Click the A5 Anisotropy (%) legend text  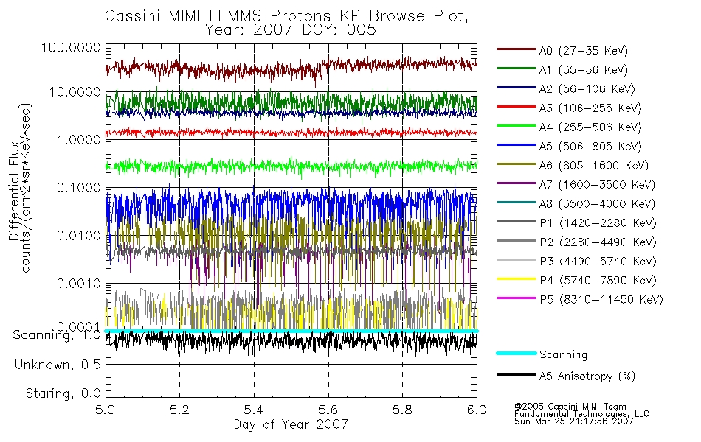point(587,376)
